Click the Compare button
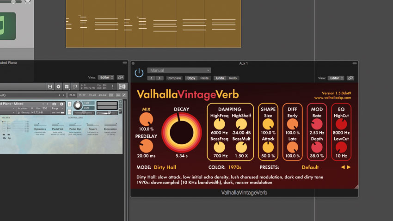393x221 pixels. (174, 78)
